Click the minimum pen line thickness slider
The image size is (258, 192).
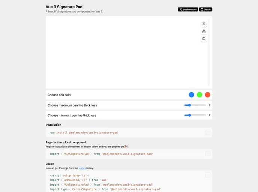click(195, 115)
